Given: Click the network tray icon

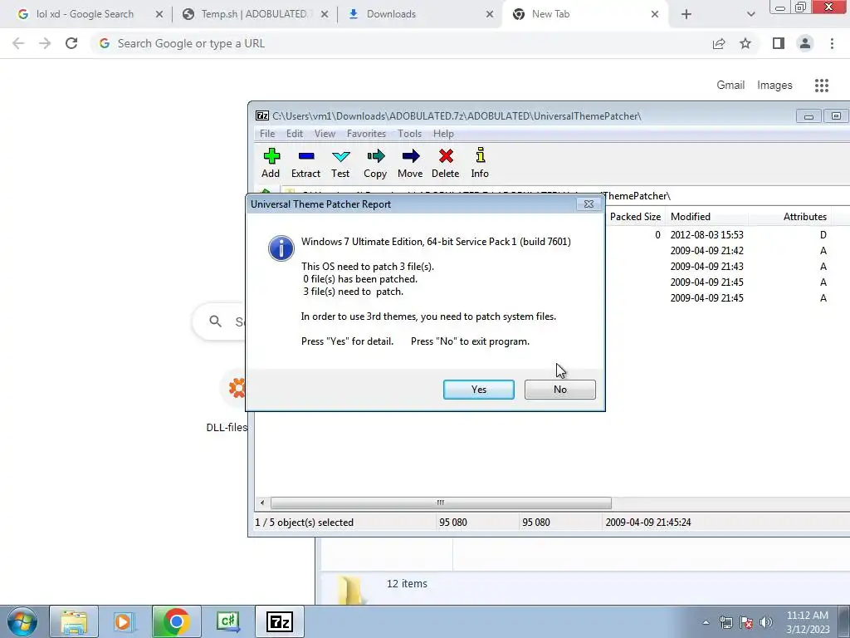Looking at the screenshot, I should [725, 622].
